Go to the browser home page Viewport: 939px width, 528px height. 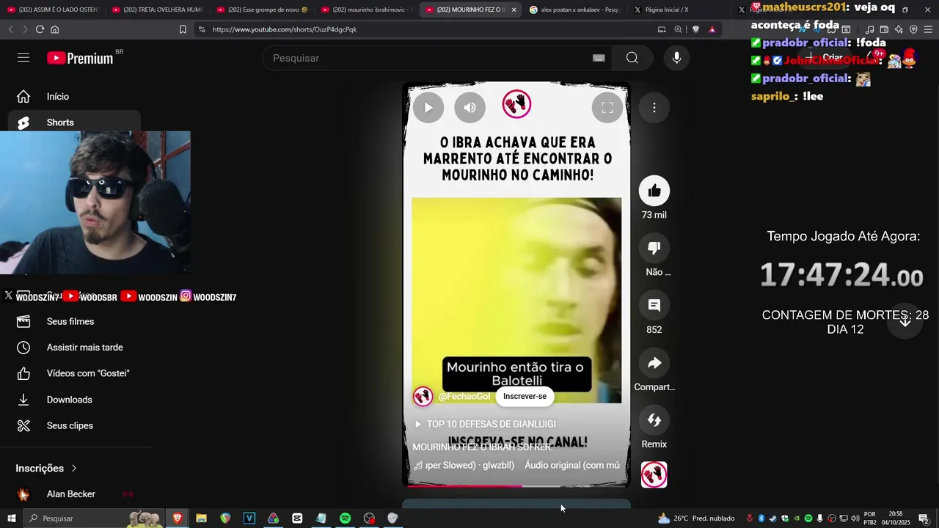55,29
